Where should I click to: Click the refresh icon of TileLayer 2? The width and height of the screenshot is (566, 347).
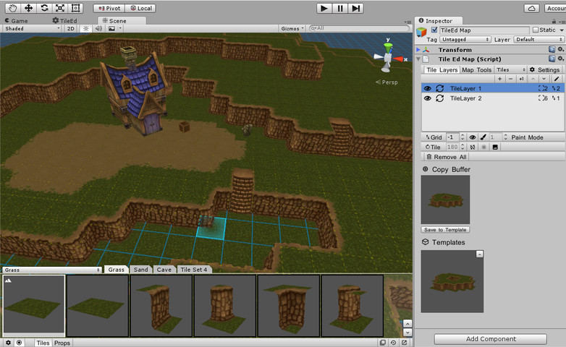[x=439, y=98]
